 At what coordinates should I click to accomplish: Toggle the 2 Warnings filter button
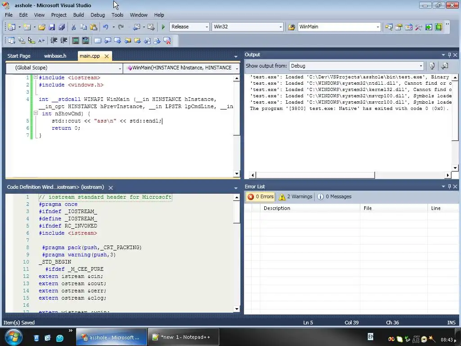point(295,196)
